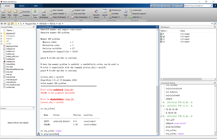Select matlab.exe in Current Folder

[x=10, y=61]
